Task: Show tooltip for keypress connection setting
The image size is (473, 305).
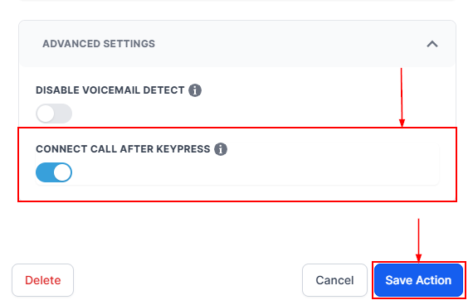Action: point(221,149)
